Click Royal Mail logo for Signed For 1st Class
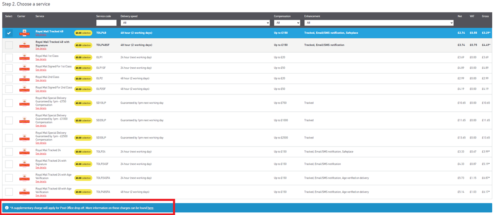Screen dimensions: 495x215 [24, 68]
